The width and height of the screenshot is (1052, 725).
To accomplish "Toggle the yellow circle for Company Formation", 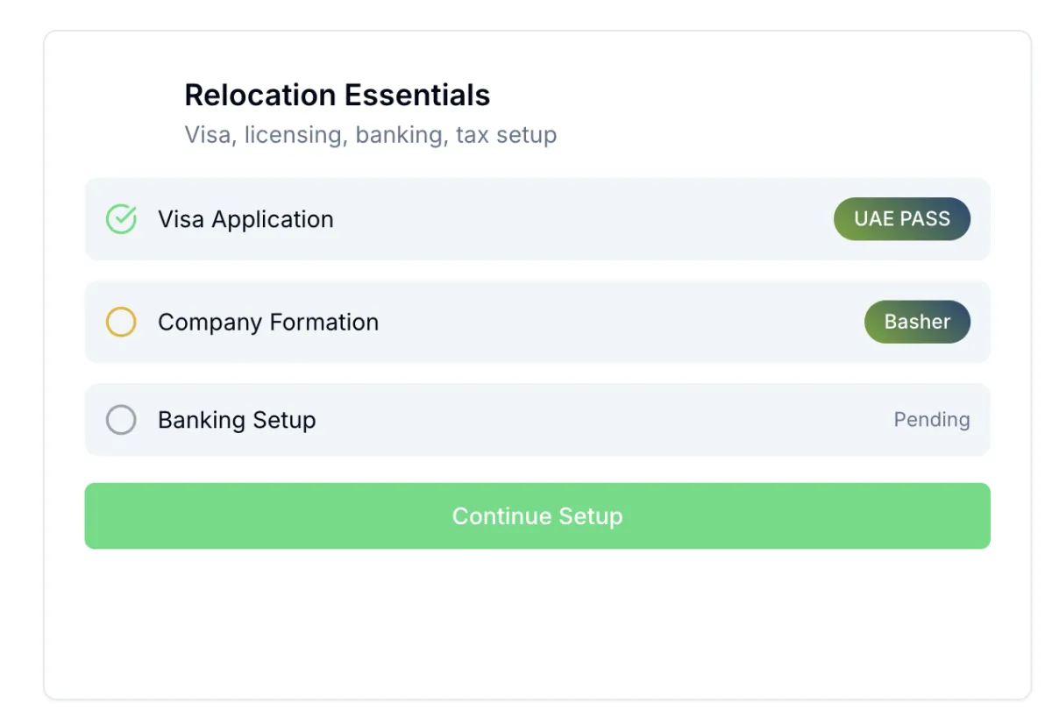I will point(121,322).
